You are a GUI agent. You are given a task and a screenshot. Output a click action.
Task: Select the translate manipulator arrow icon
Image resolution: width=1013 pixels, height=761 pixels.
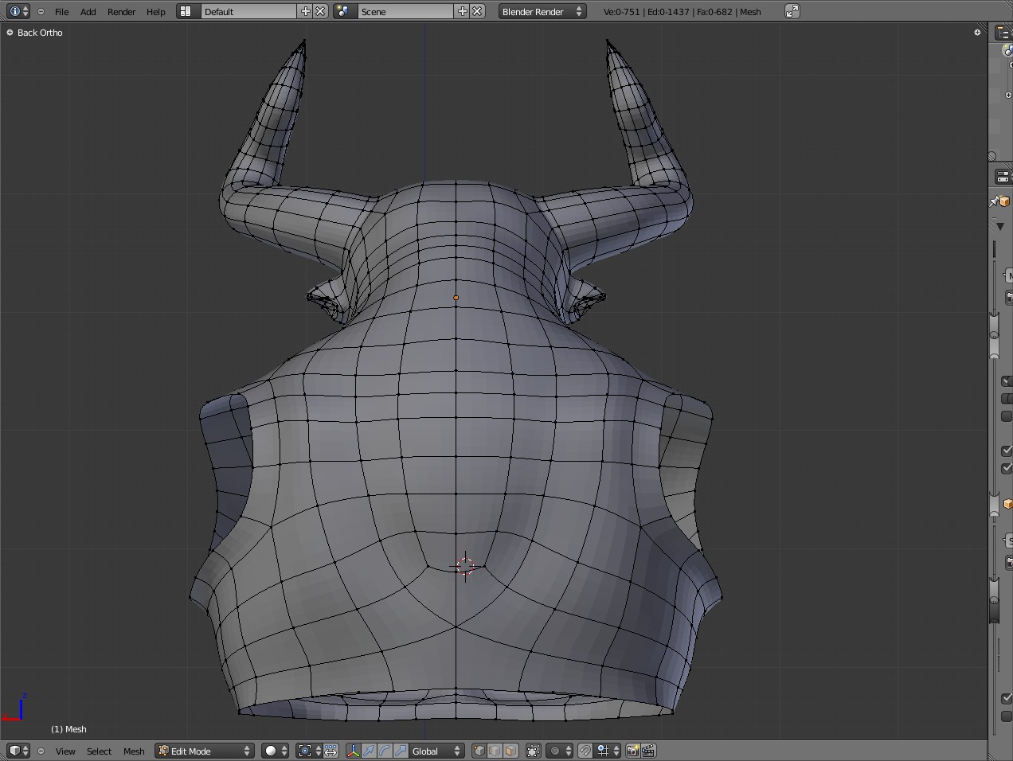pyautogui.click(x=369, y=751)
